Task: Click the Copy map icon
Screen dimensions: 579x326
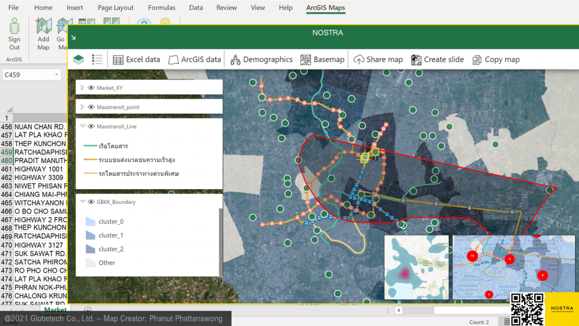Action: (x=477, y=60)
